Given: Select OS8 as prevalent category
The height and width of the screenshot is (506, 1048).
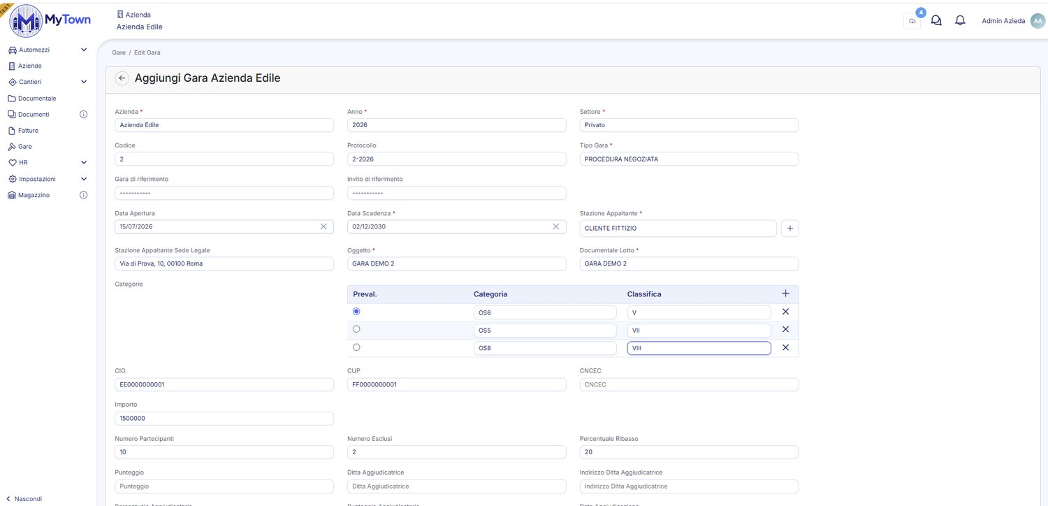Looking at the screenshot, I should tap(357, 347).
